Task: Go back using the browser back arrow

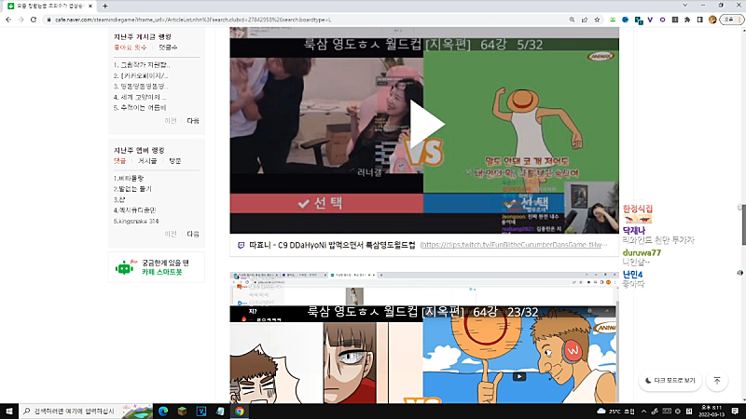Action: (8, 20)
